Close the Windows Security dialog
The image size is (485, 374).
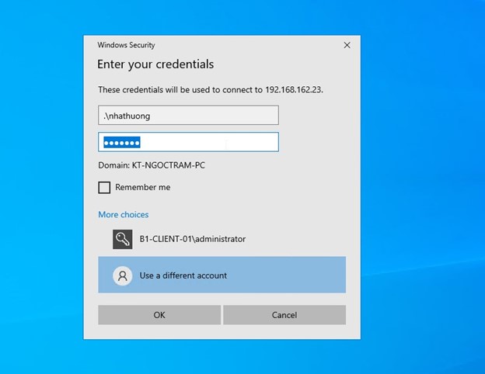(347, 46)
